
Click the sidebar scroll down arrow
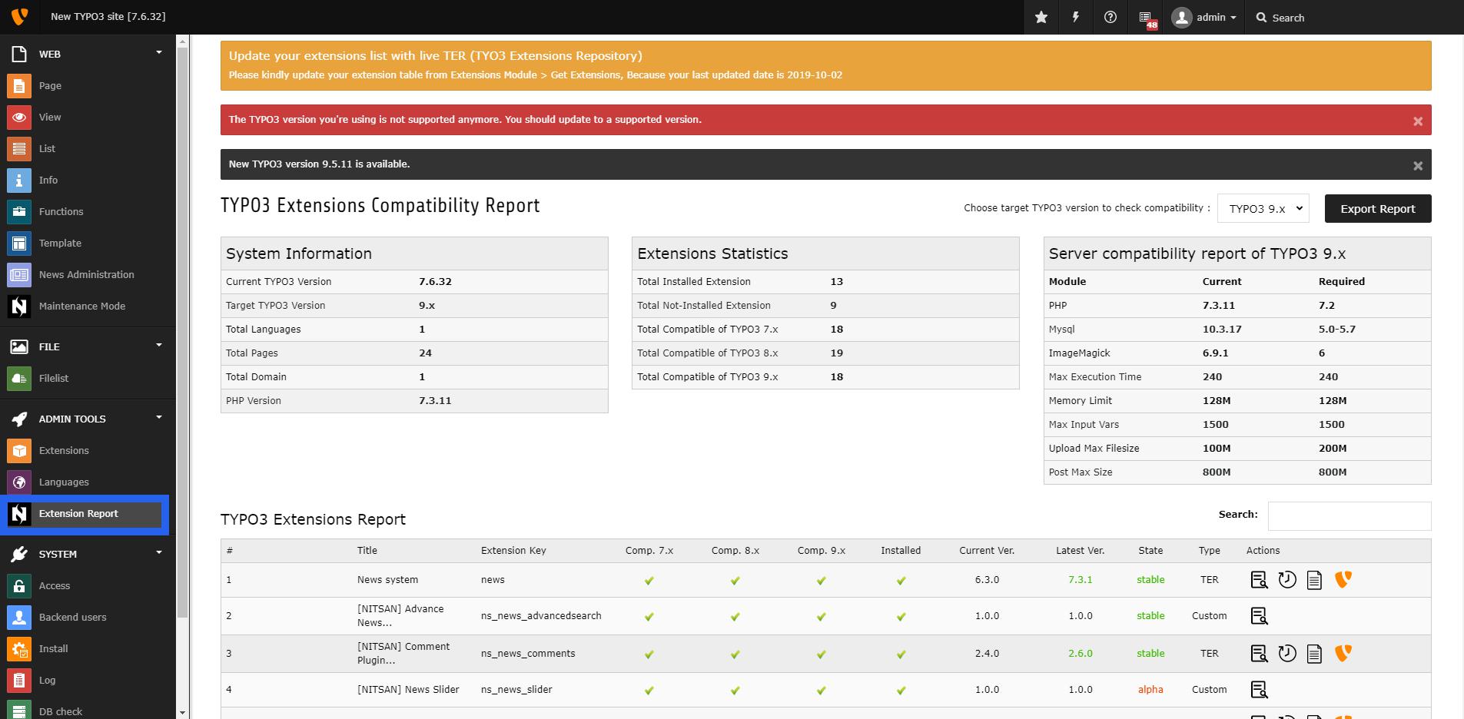pyautogui.click(x=182, y=713)
